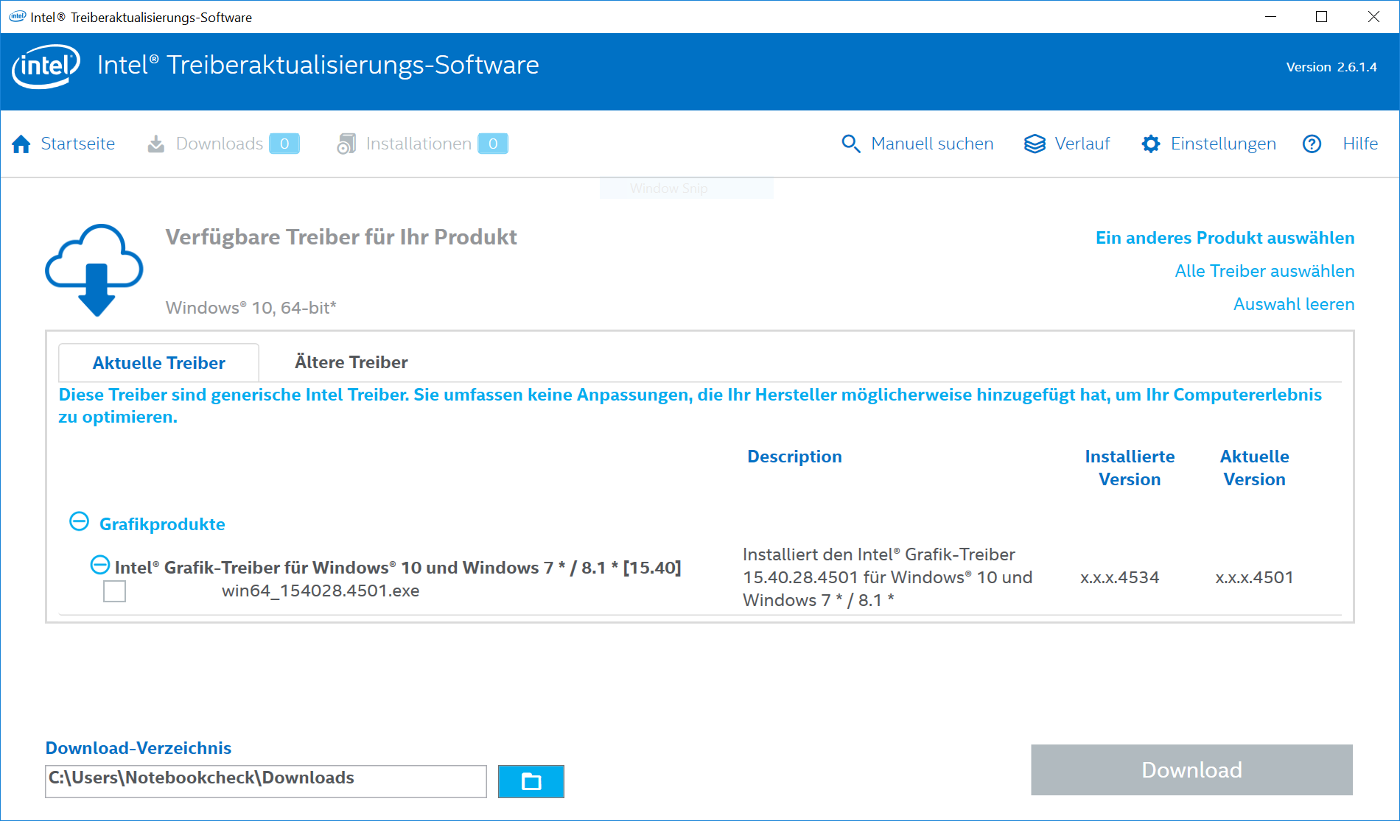The width and height of the screenshot is (1400, 821).
Task: Click Ein anderes Produkt auswählen link
Action: pyautogui.click(x=1225, y=238)
